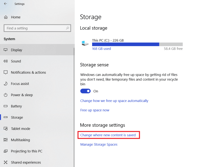Viewport: 213px width, 167px height.
Task: Click the This PC drive icon
Action: click(x=85, y=43)
